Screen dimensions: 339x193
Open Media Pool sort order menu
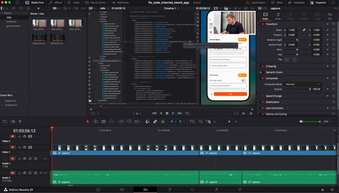point(76,8)
